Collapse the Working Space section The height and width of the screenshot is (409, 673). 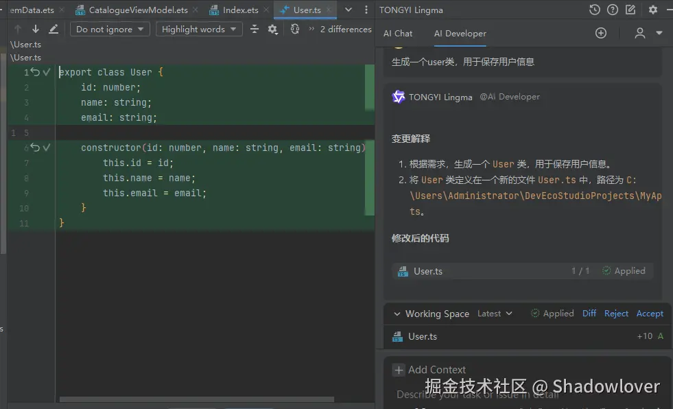click(x=397, y=314)
